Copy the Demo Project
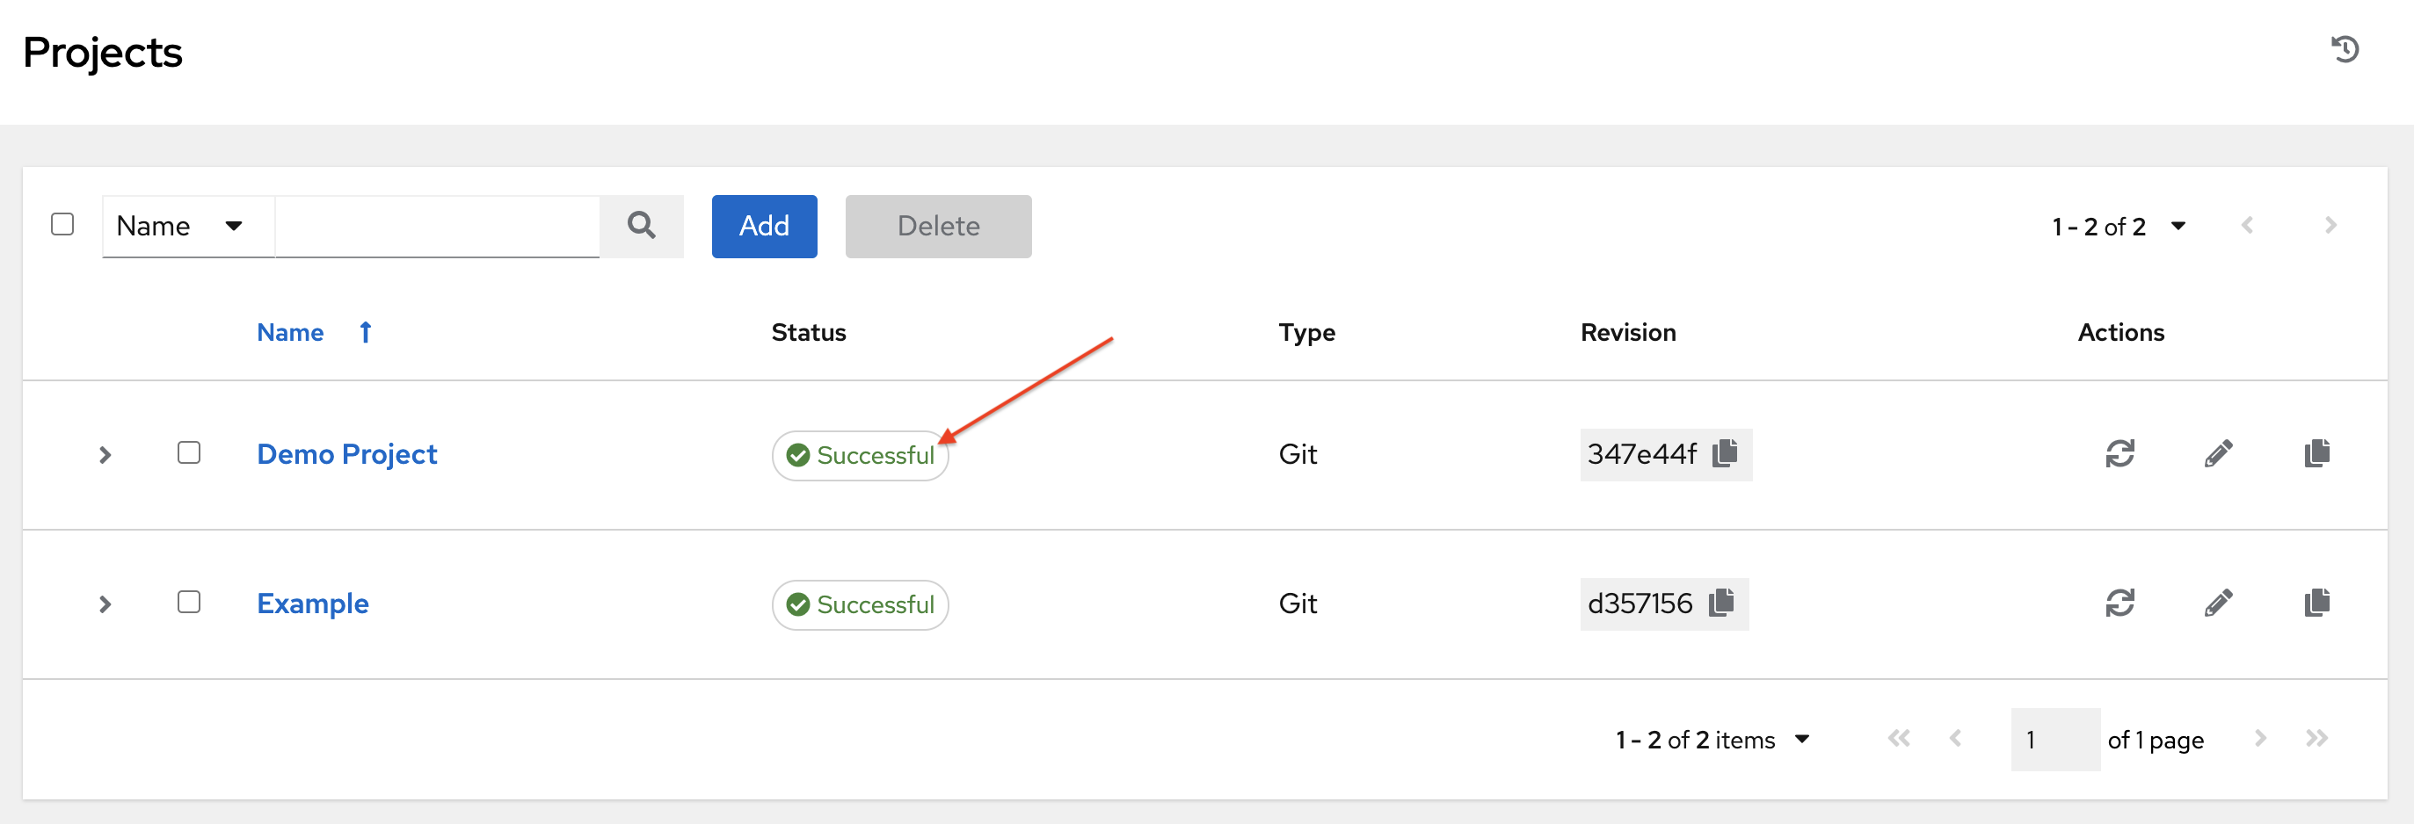 point(2316,454)
